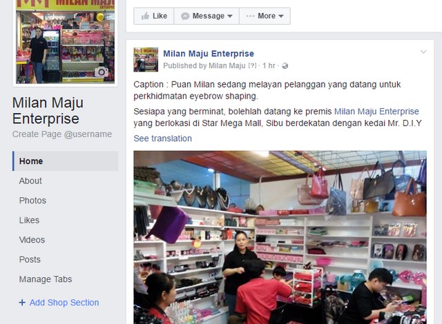Click the camera icon on profile picture

(102, 72)
